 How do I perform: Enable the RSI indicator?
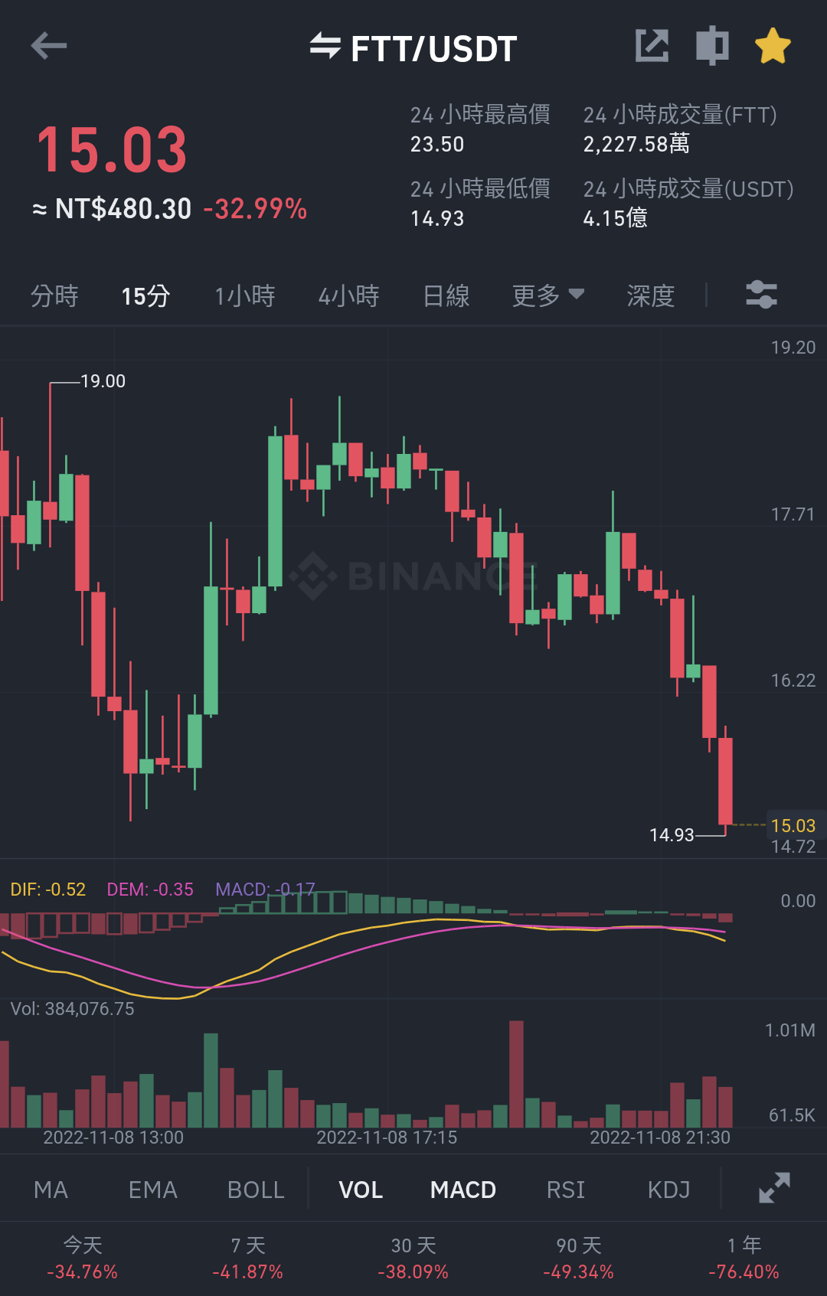[566, 1190]
